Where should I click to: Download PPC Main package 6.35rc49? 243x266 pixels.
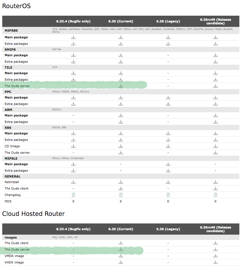[x=216, y=97]
